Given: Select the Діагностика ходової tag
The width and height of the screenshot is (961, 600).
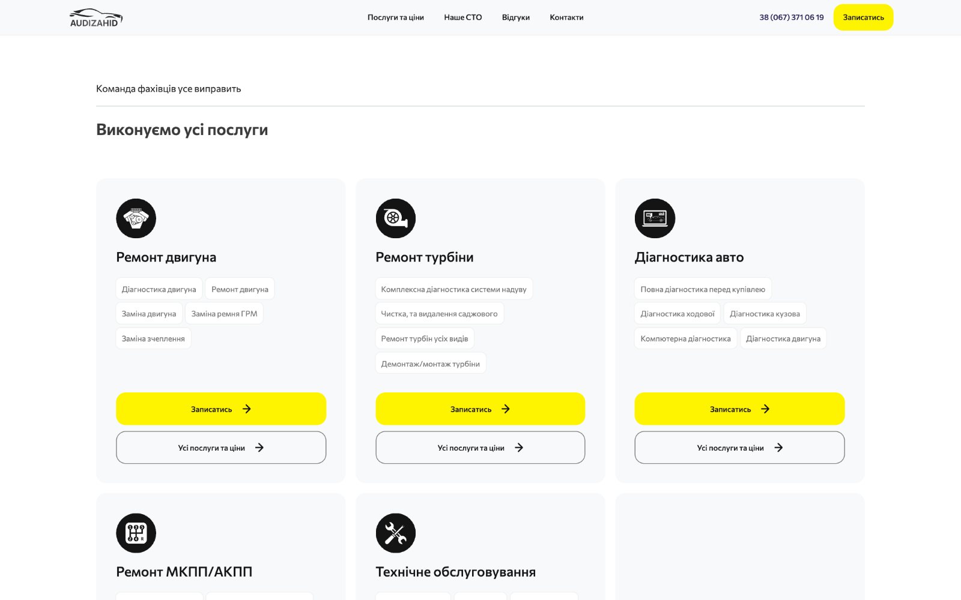Looking at the screenshot, I should pos(678,313).
